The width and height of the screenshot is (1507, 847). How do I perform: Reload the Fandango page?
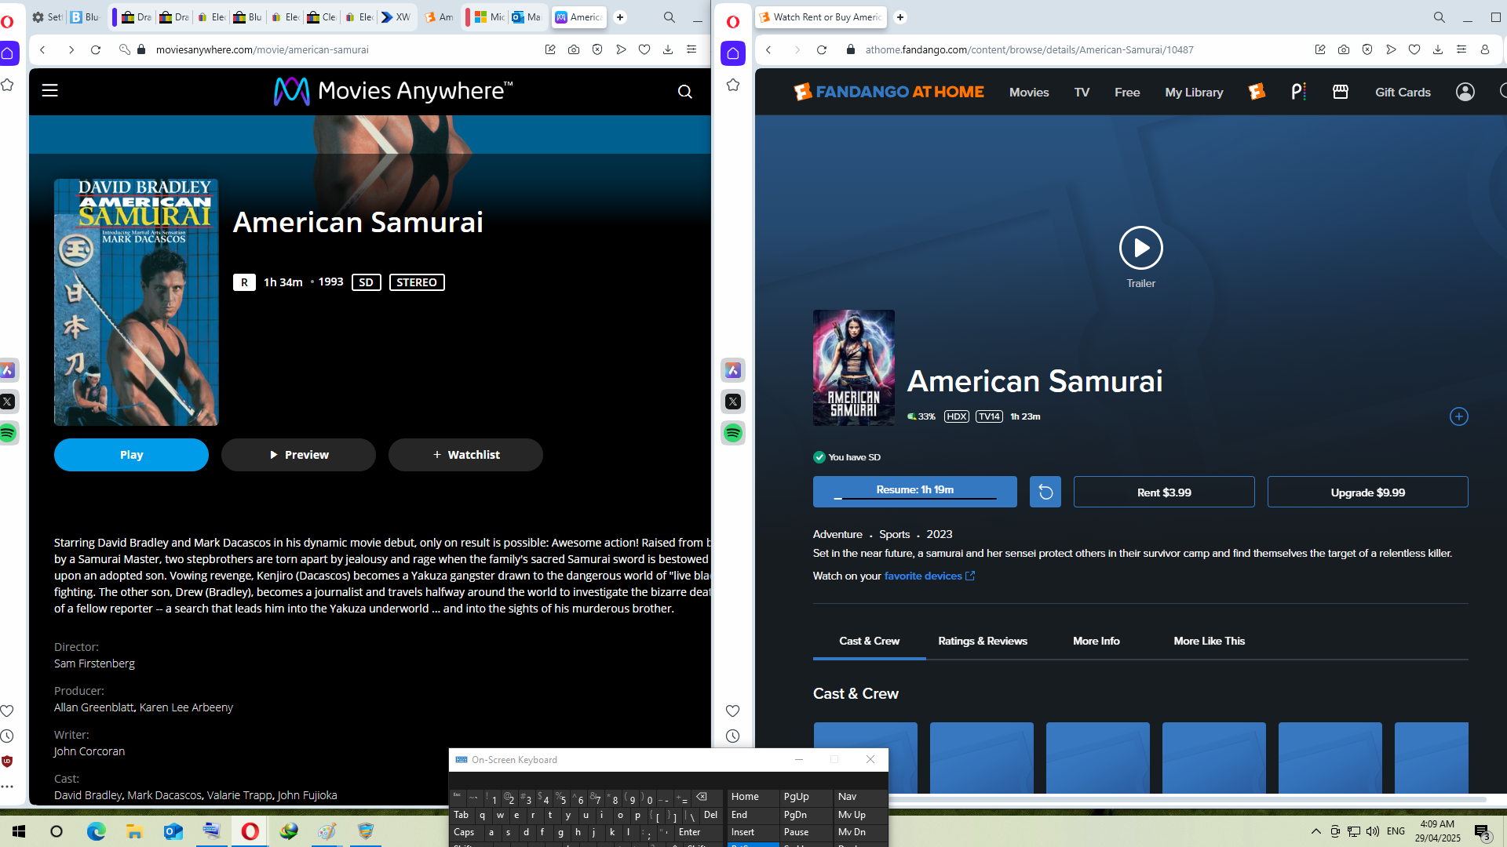(822, 49)
